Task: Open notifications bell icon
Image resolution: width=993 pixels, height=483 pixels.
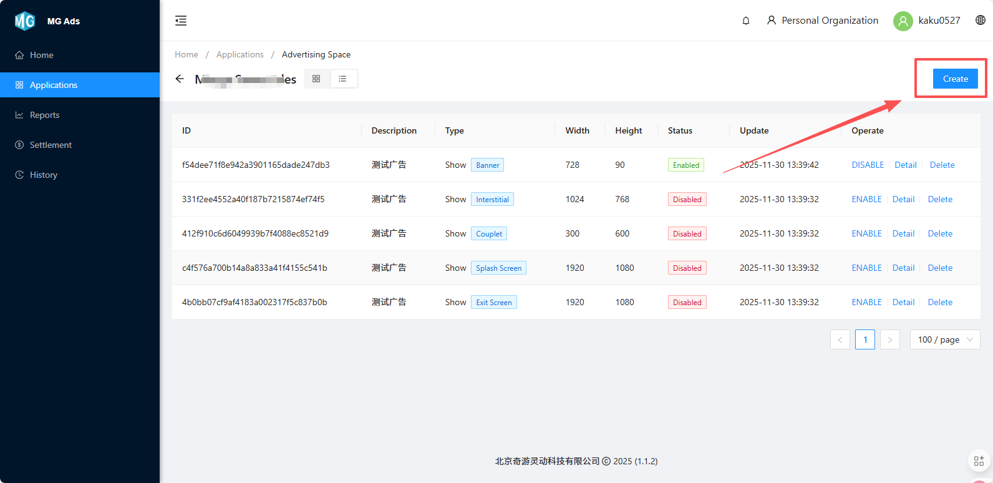Action: tap(746, 21)
